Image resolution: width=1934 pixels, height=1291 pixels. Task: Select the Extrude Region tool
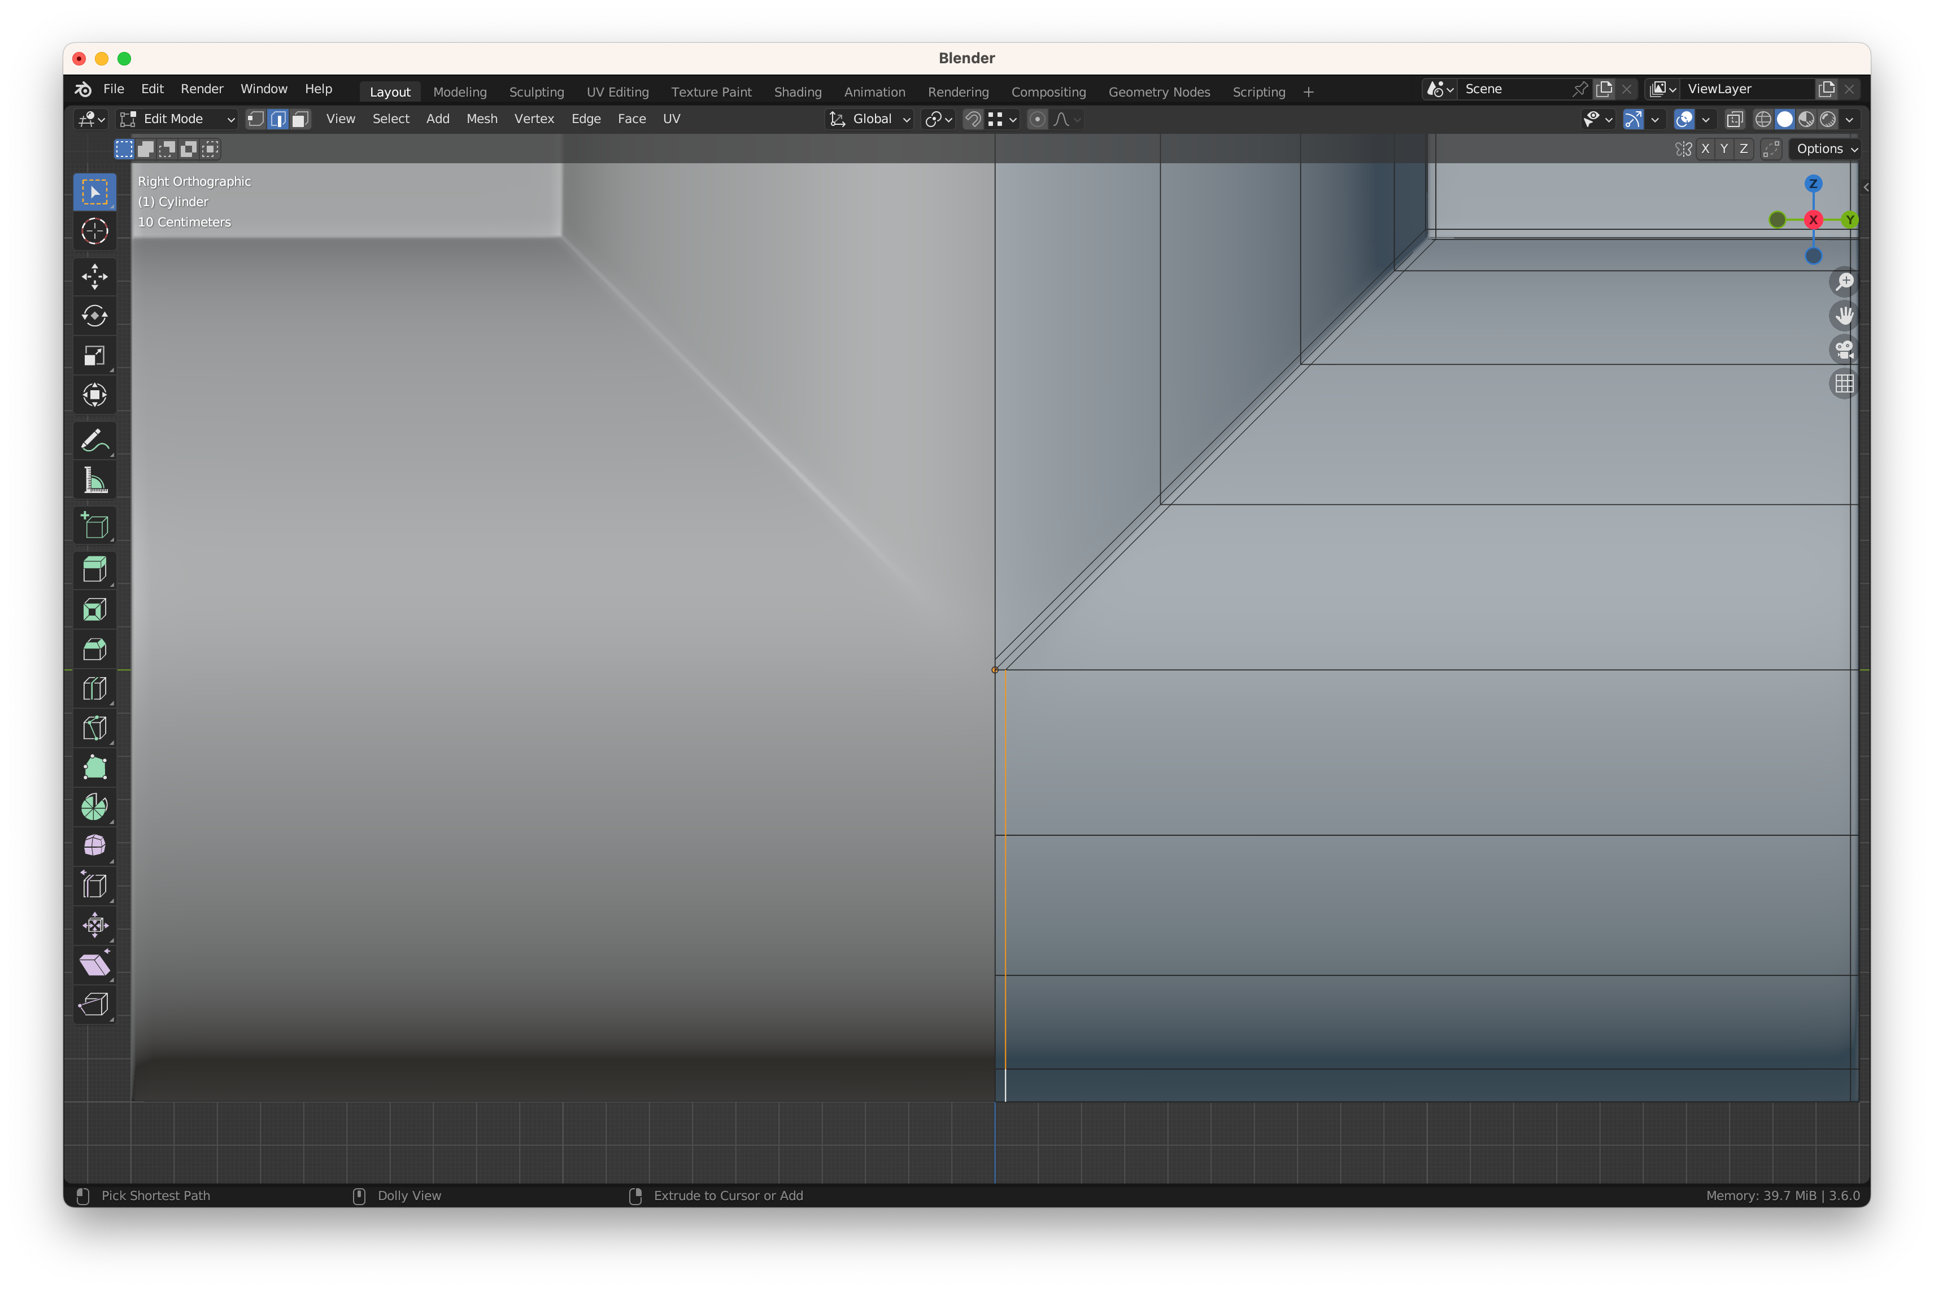95,570
